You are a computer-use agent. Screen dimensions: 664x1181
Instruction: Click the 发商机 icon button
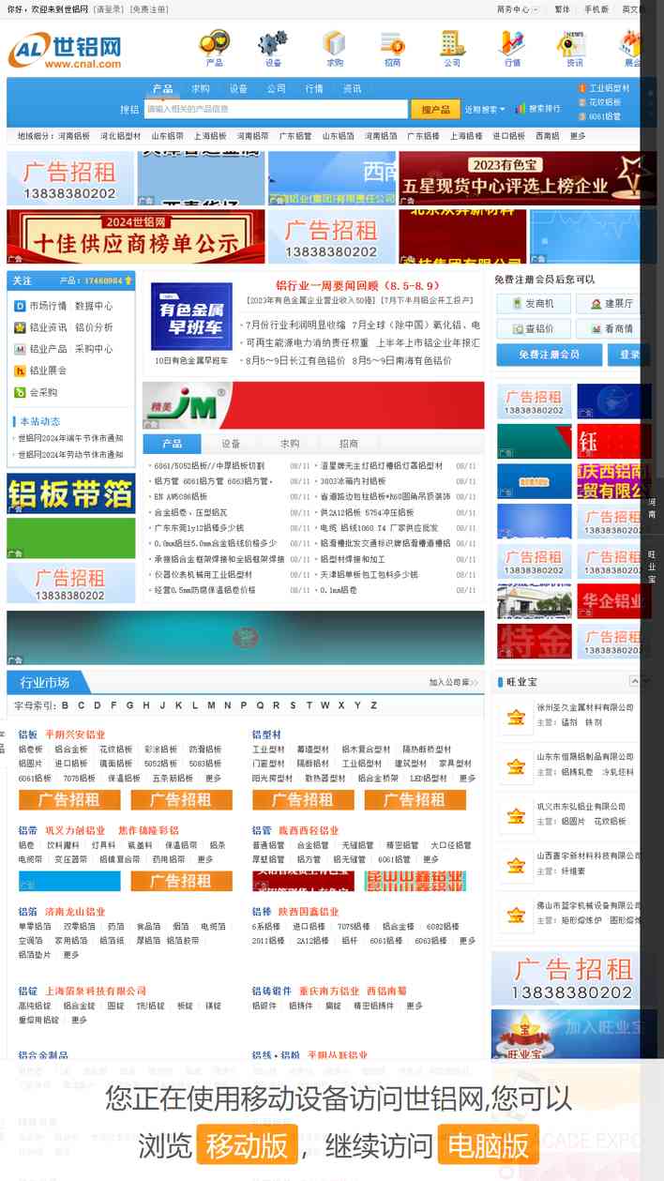click(532, 304)
